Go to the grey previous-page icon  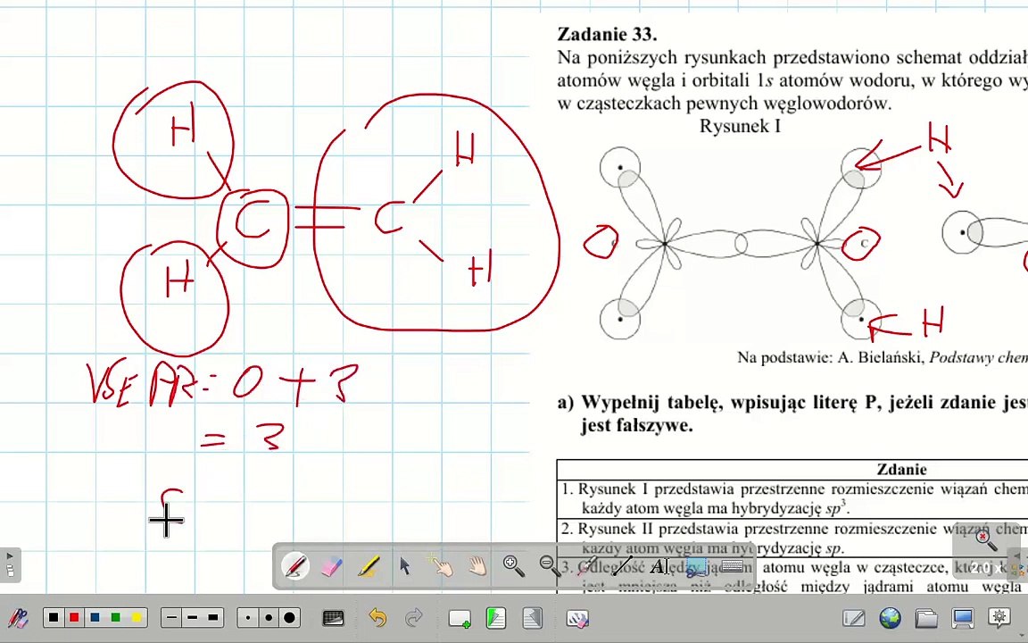tap(532, 617)
